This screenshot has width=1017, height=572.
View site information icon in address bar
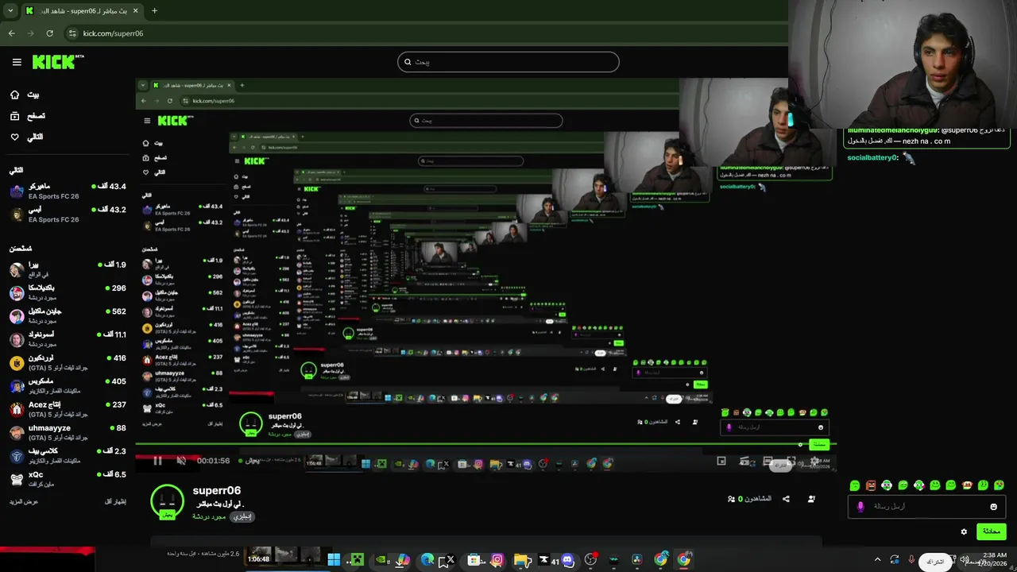[72, 33]
